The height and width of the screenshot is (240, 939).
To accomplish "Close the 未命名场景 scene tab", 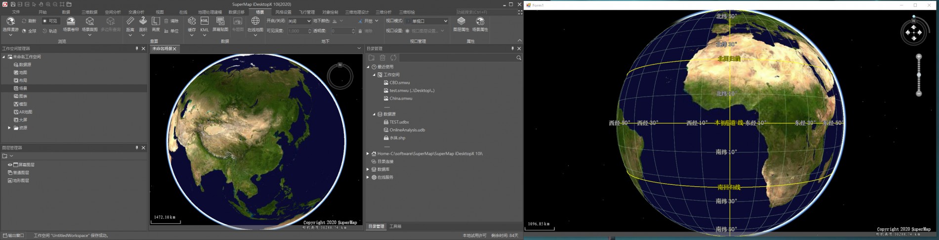I will (x=174, y=49).
